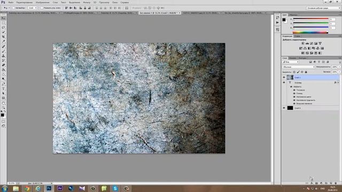The width and height of the screenshot is (342, 192).
Task: Switch to the Контуры tab
Action: (x=302, y=58)
